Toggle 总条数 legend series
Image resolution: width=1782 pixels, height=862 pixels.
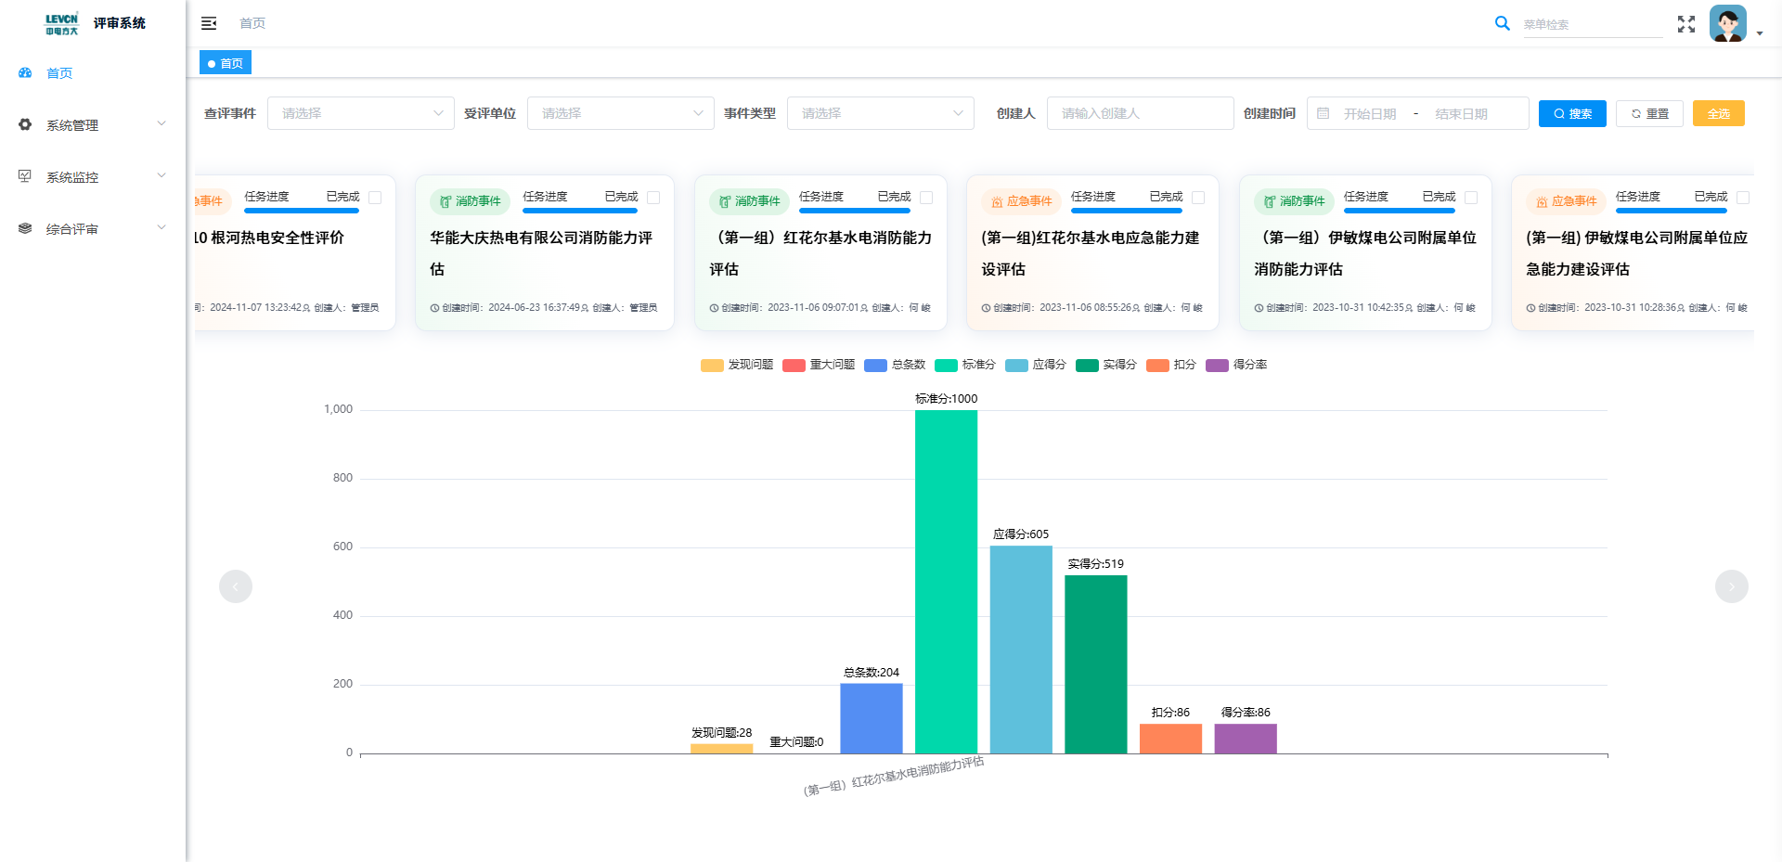click(895, 365)
